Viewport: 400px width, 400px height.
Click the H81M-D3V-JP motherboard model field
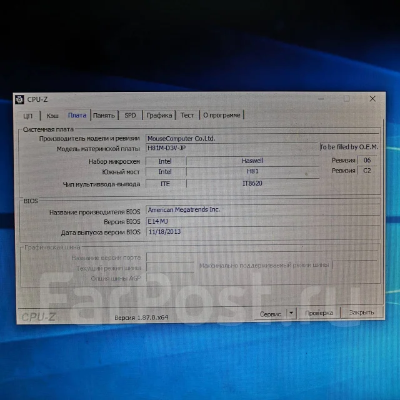pos(231,148)
